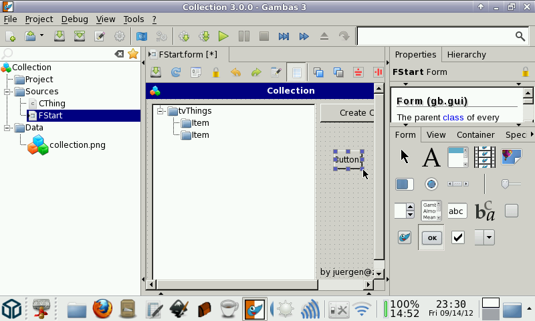Select the CheckBox control in toolbox

pos(457,237)
